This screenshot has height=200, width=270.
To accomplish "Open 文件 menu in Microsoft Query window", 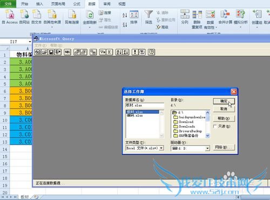I will [x=40, y=45].
